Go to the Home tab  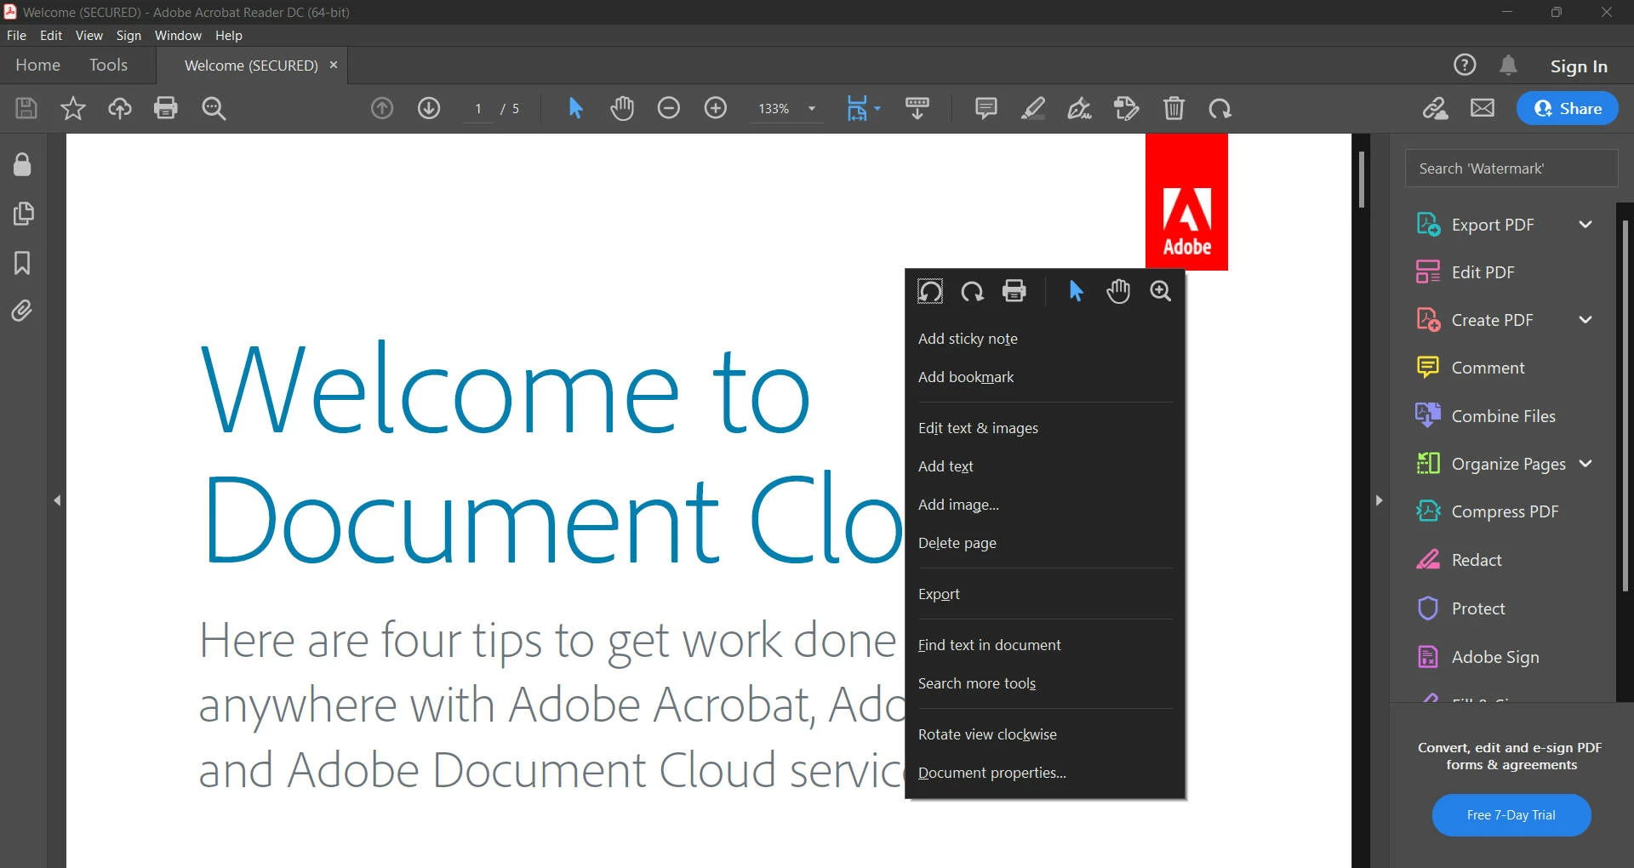[37, 65]
